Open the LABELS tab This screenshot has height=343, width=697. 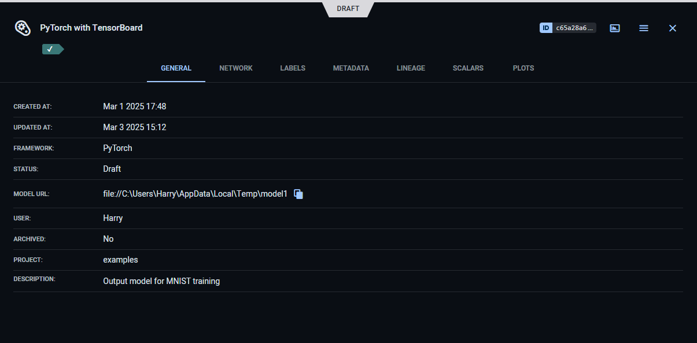click(293, 68)
